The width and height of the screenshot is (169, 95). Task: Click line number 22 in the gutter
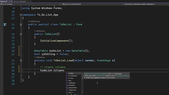point(13,60)
